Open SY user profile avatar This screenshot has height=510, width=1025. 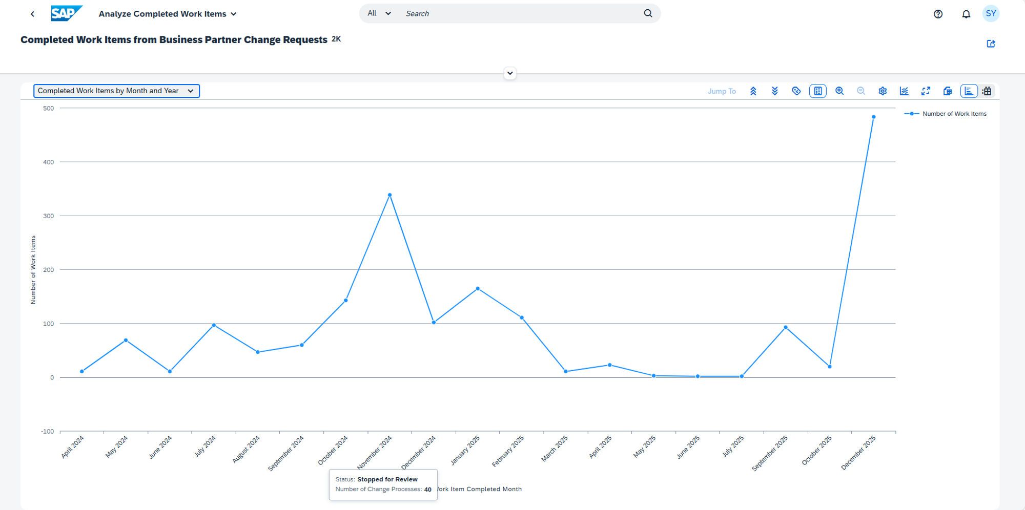coord(991,13)
